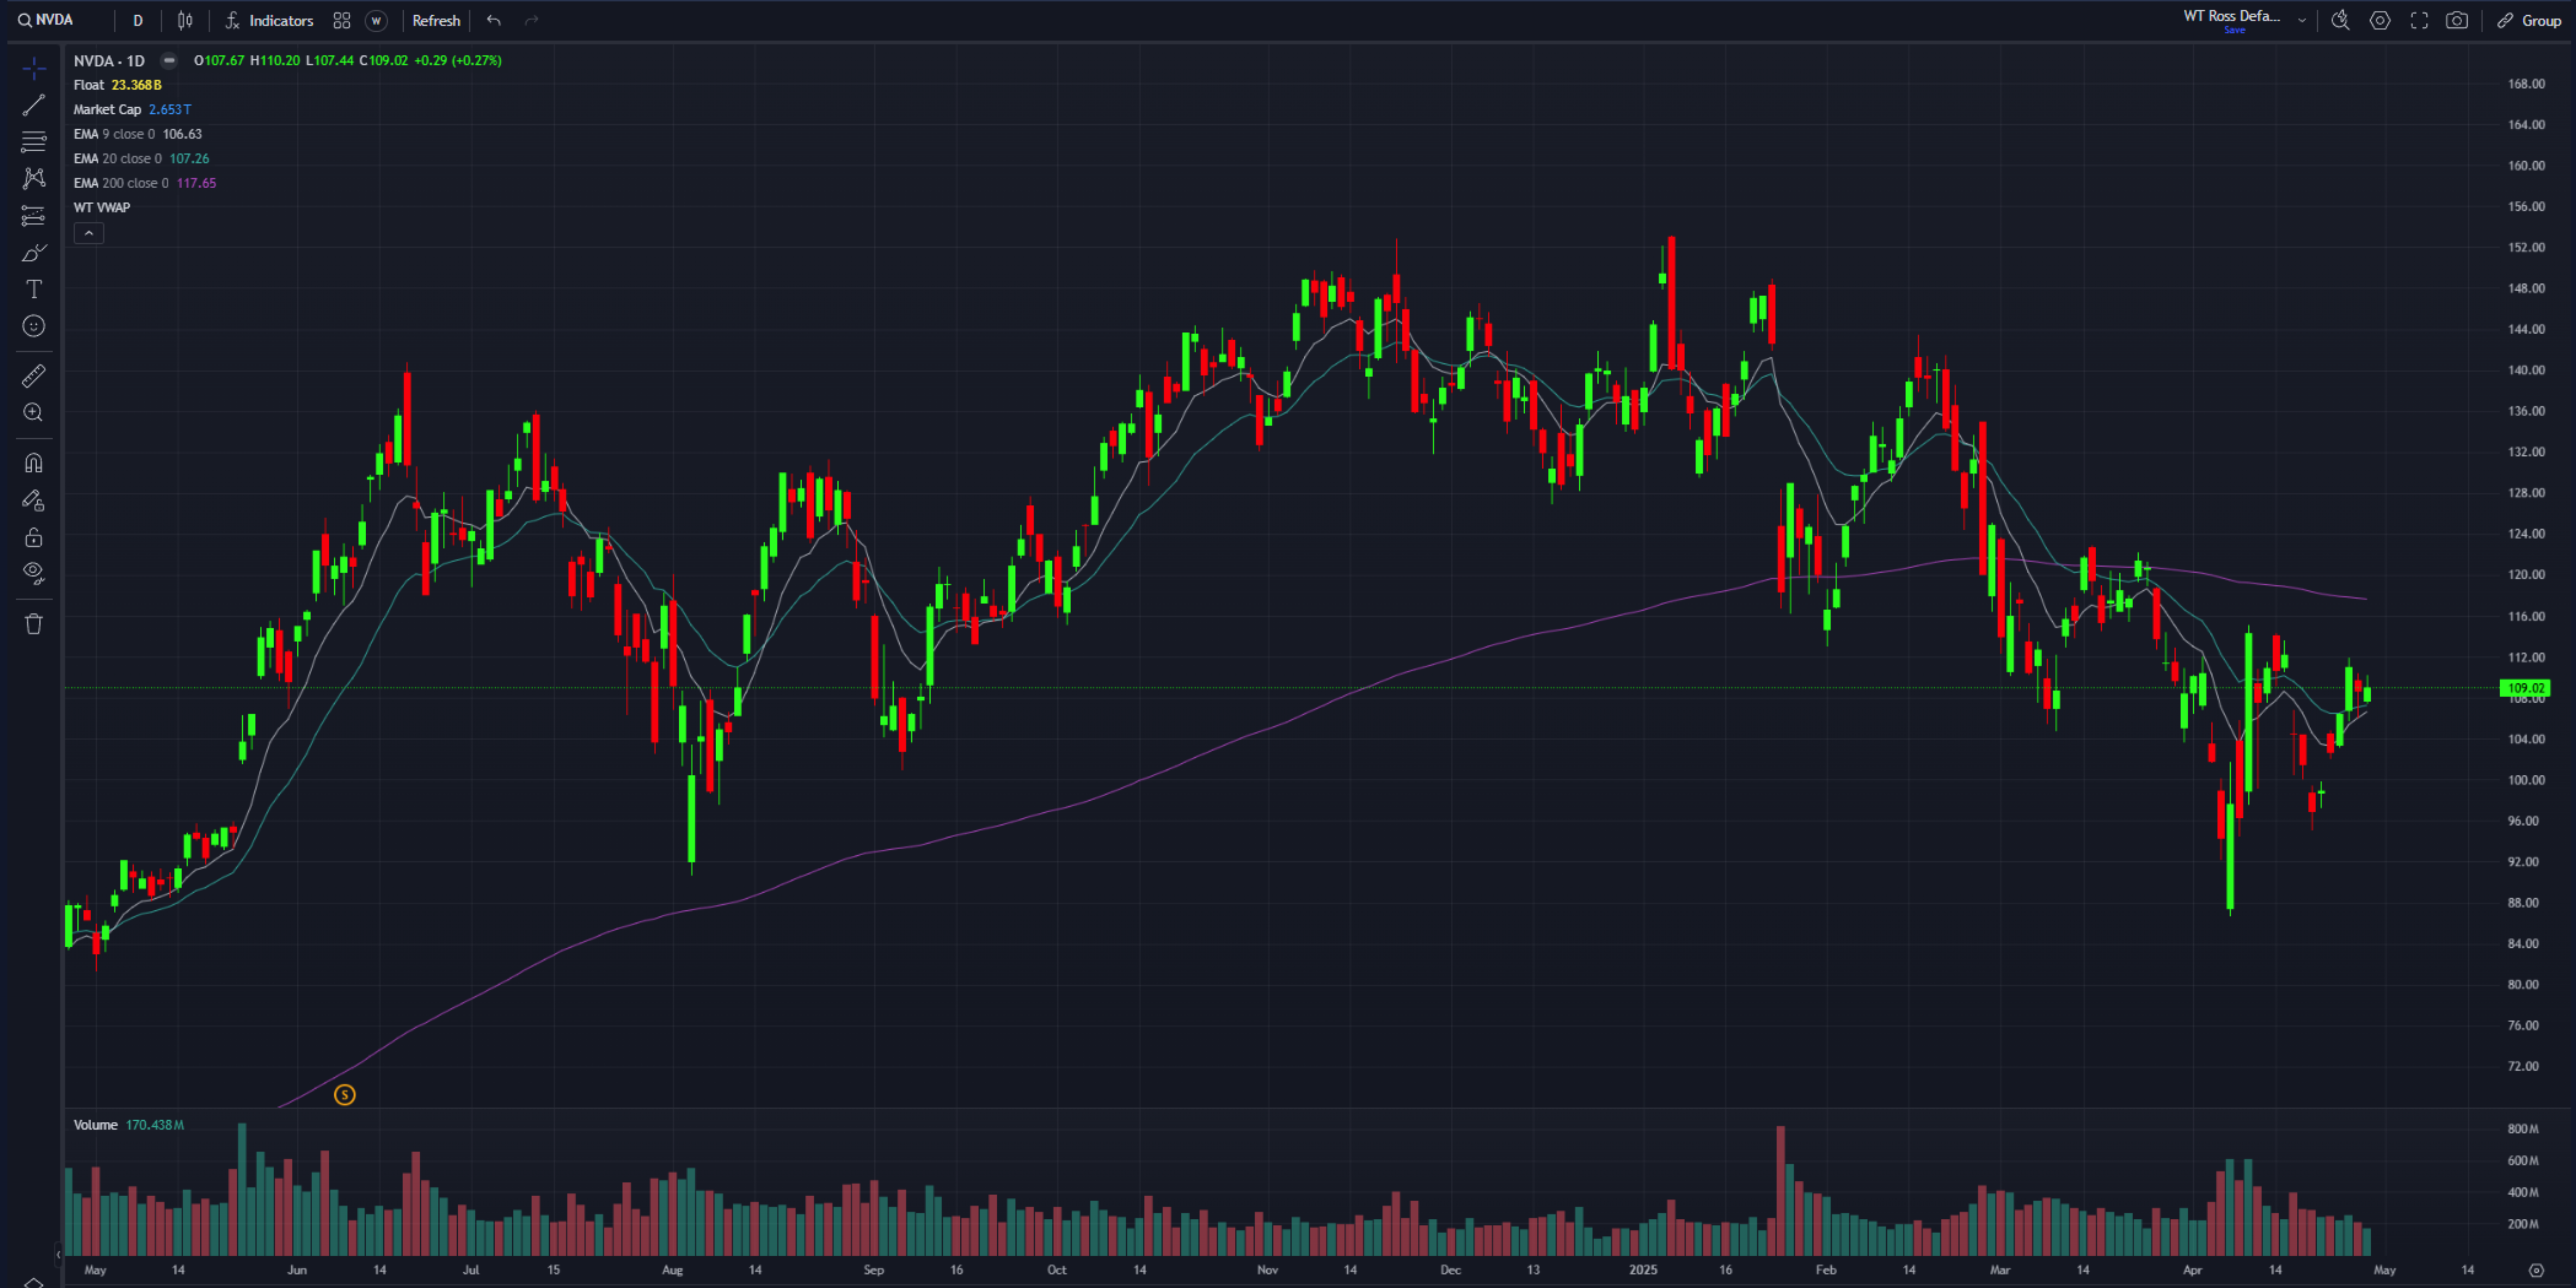The image size is (2576, 1288).
Task: Open the candlestick chart type menu
Action: (x=185, y=20)
